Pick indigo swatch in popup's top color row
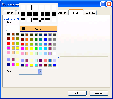The image size is (113, 99). [x=50, y=35]
